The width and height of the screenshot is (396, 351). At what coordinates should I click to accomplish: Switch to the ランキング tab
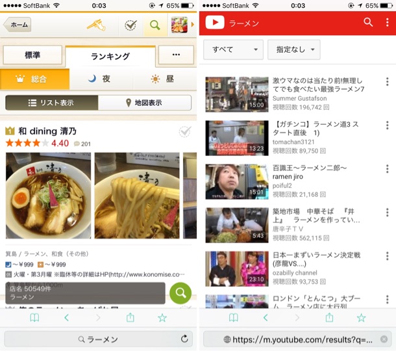pyautogui.click(x=110, y=56)
